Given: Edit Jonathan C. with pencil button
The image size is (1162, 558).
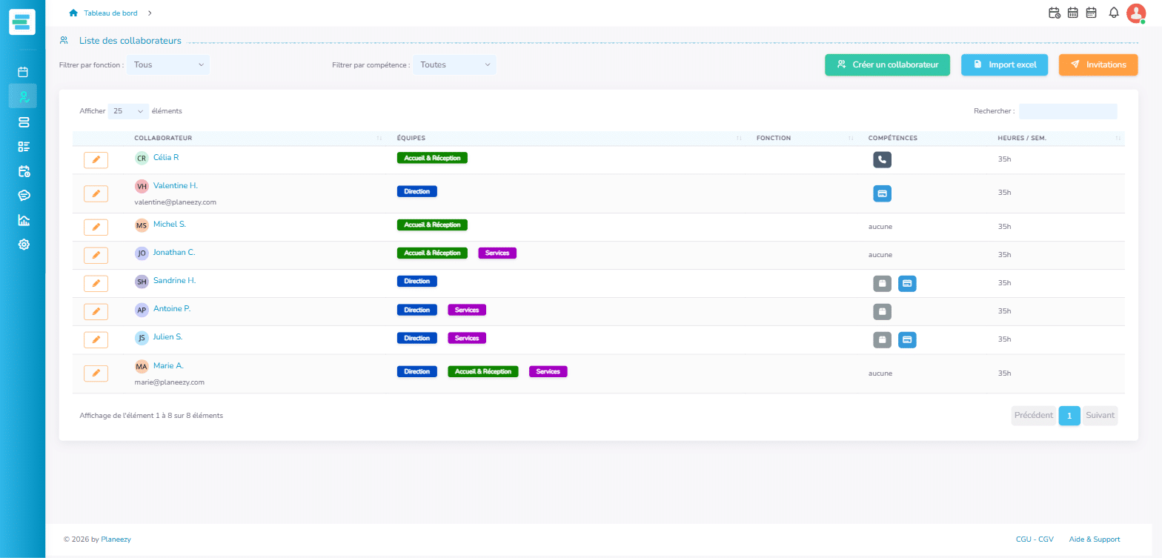Looking at the screenshot, I should (x=96, y=255).
